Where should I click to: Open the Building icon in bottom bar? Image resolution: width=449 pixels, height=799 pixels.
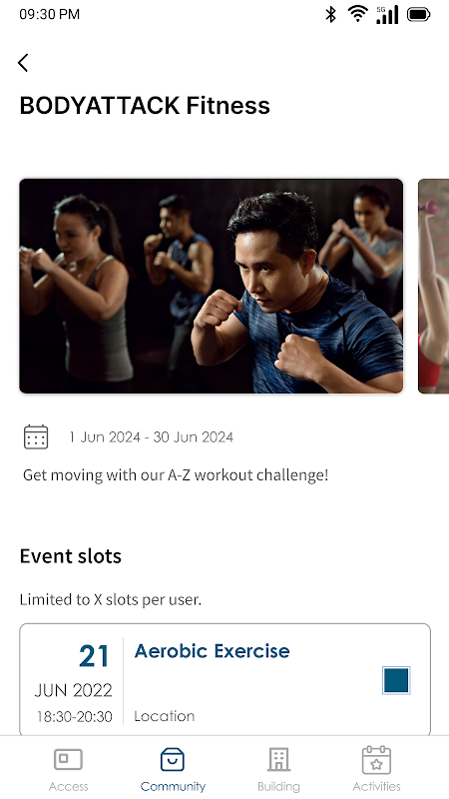coord(278,759)
